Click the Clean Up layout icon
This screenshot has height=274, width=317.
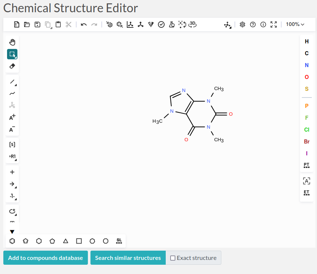click(x=140, y=24)
